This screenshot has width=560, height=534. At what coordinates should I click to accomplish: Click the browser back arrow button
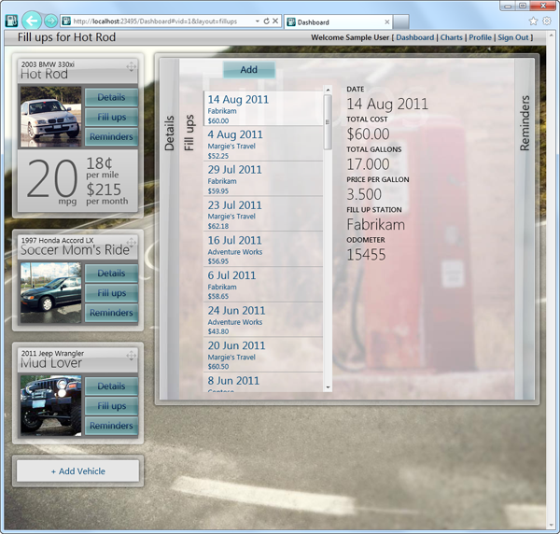32,21
